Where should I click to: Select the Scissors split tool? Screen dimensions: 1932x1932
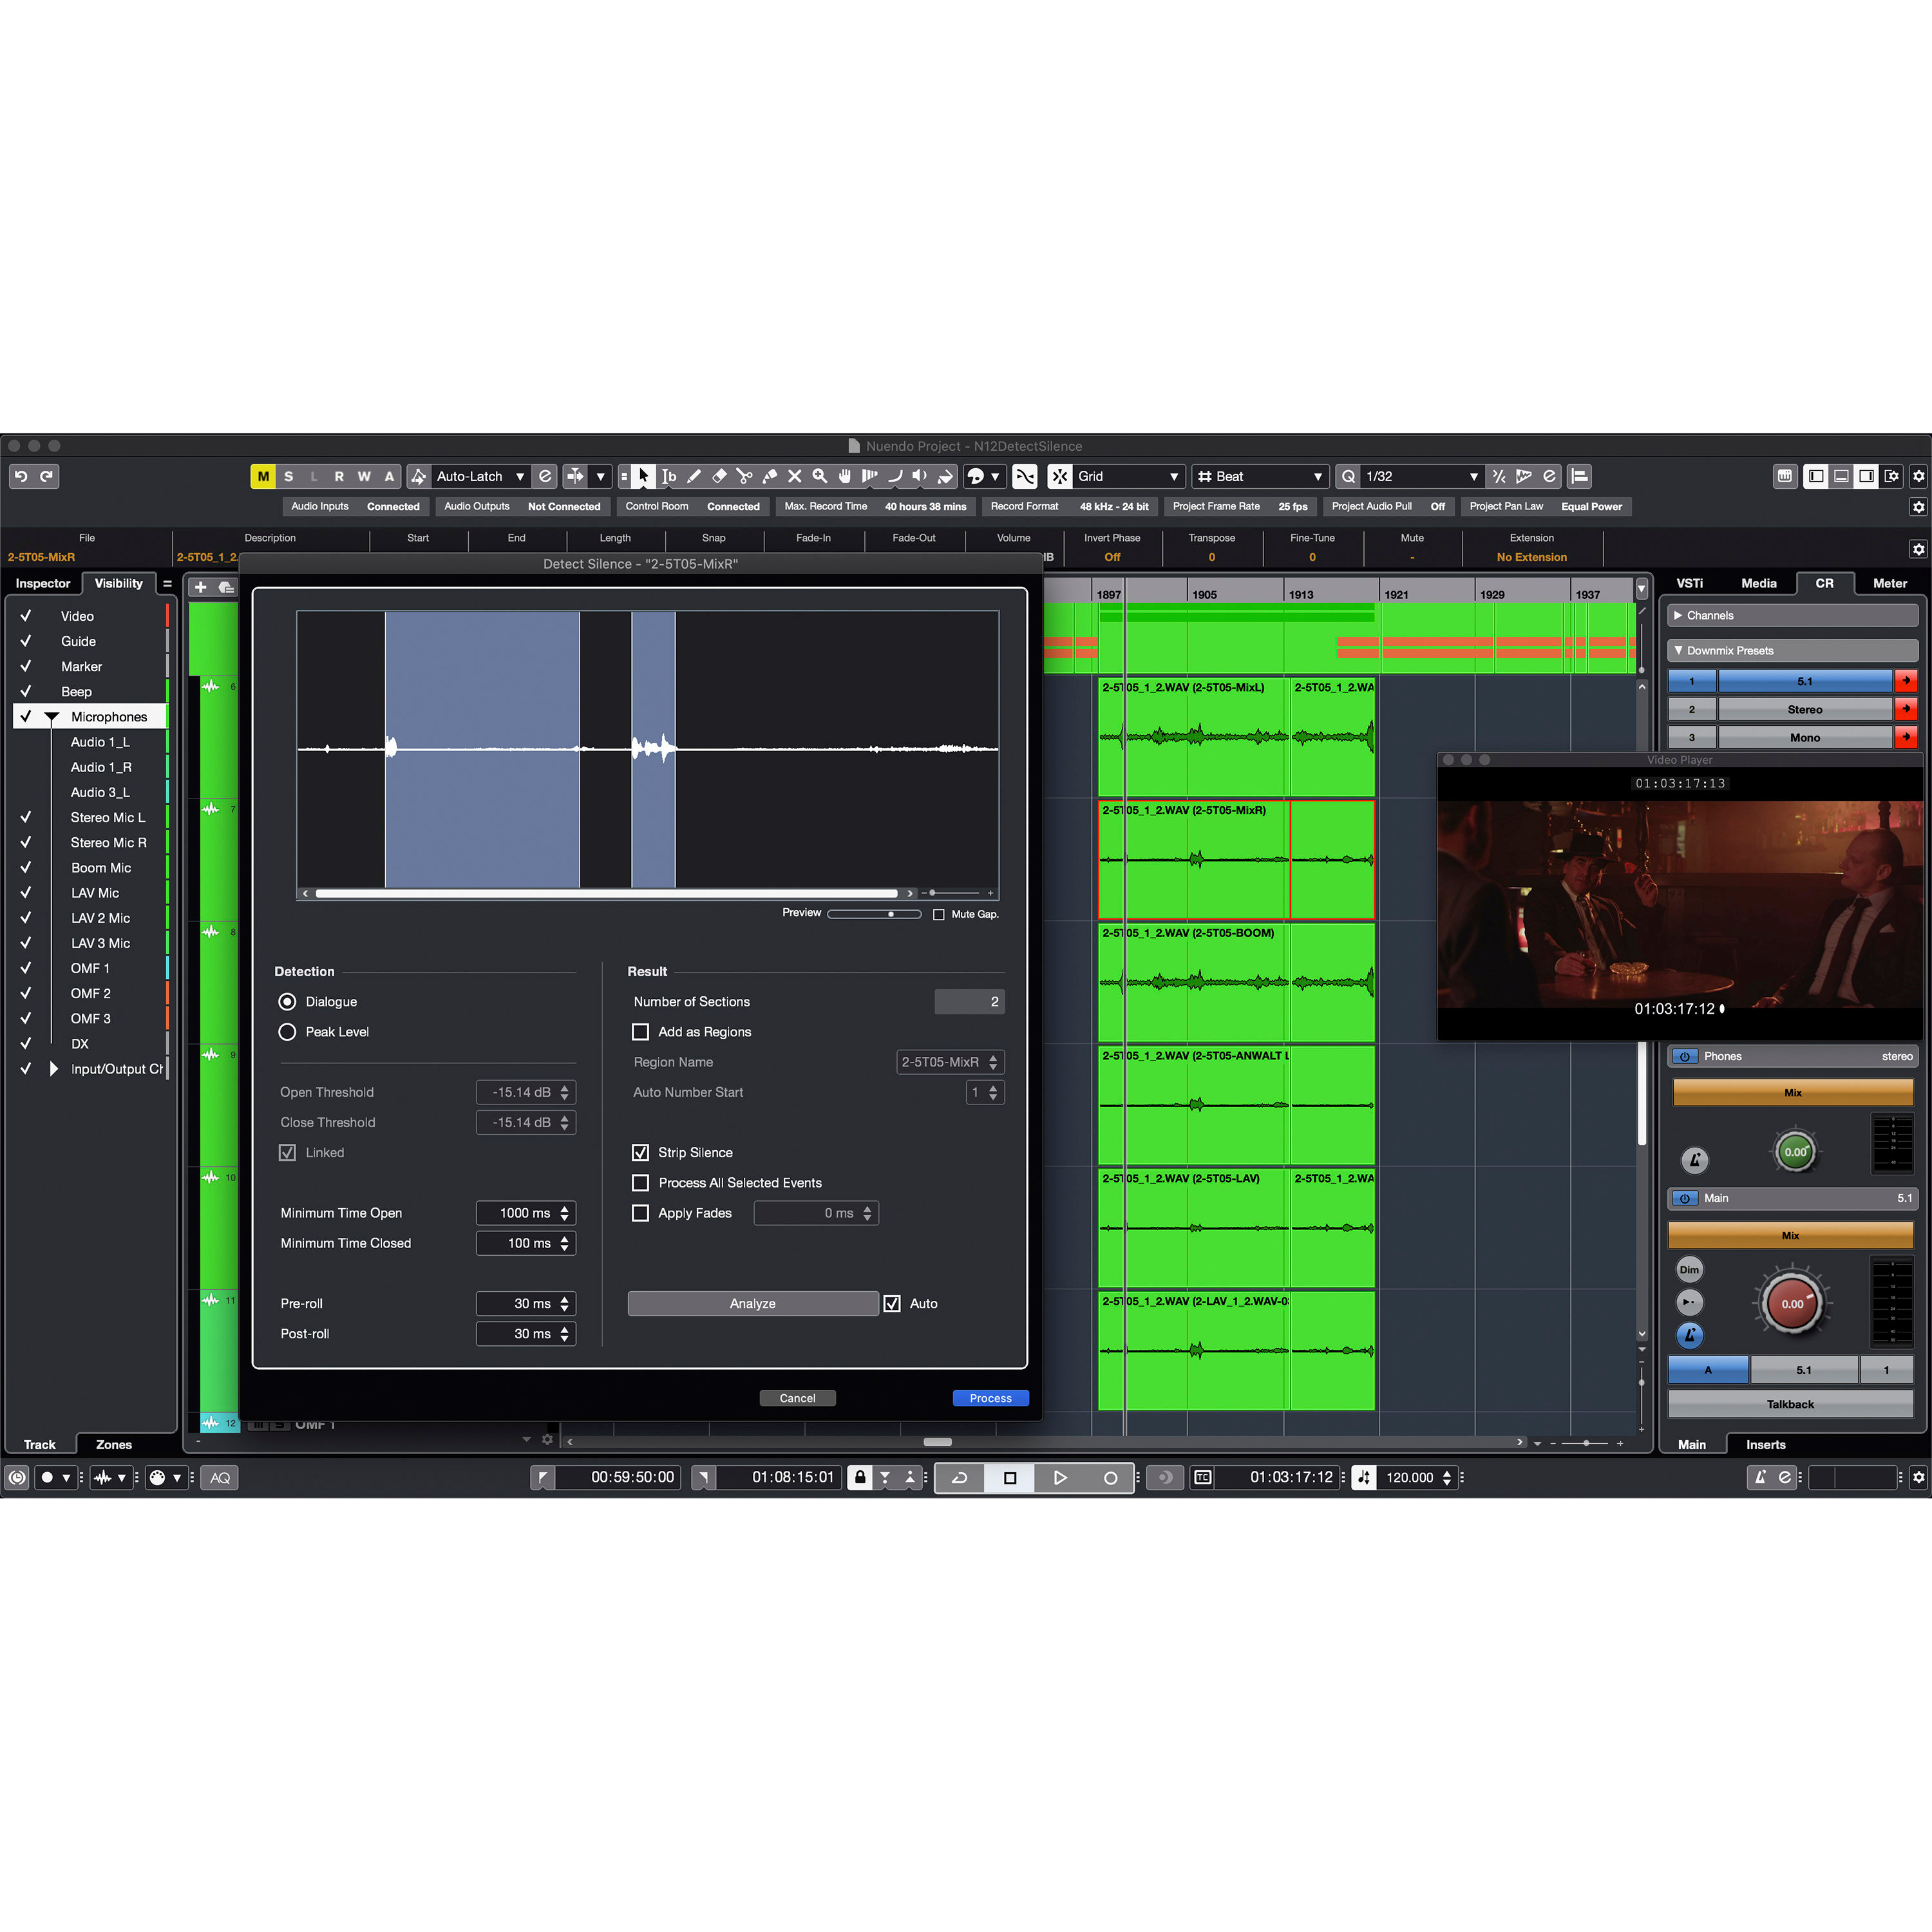tap(744, 476)
